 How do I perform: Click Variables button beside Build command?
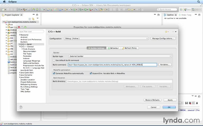tap(165, 65)
